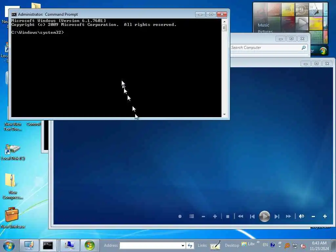Open the Desktop toolbar label

(x=232, y=245)
